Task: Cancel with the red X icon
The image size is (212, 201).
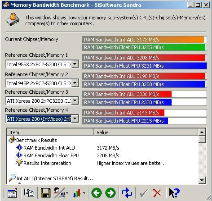Action: coord(157,193)
